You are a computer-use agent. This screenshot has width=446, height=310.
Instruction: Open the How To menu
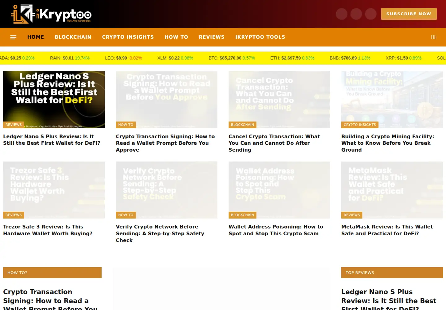(176, 37)
